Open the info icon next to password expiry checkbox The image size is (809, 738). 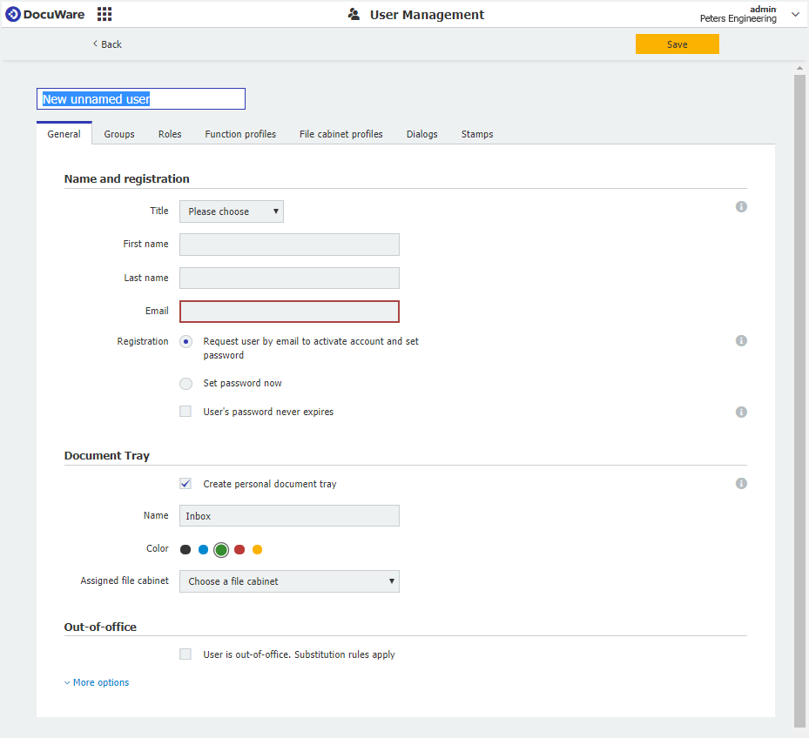click(x=741, y=412)
